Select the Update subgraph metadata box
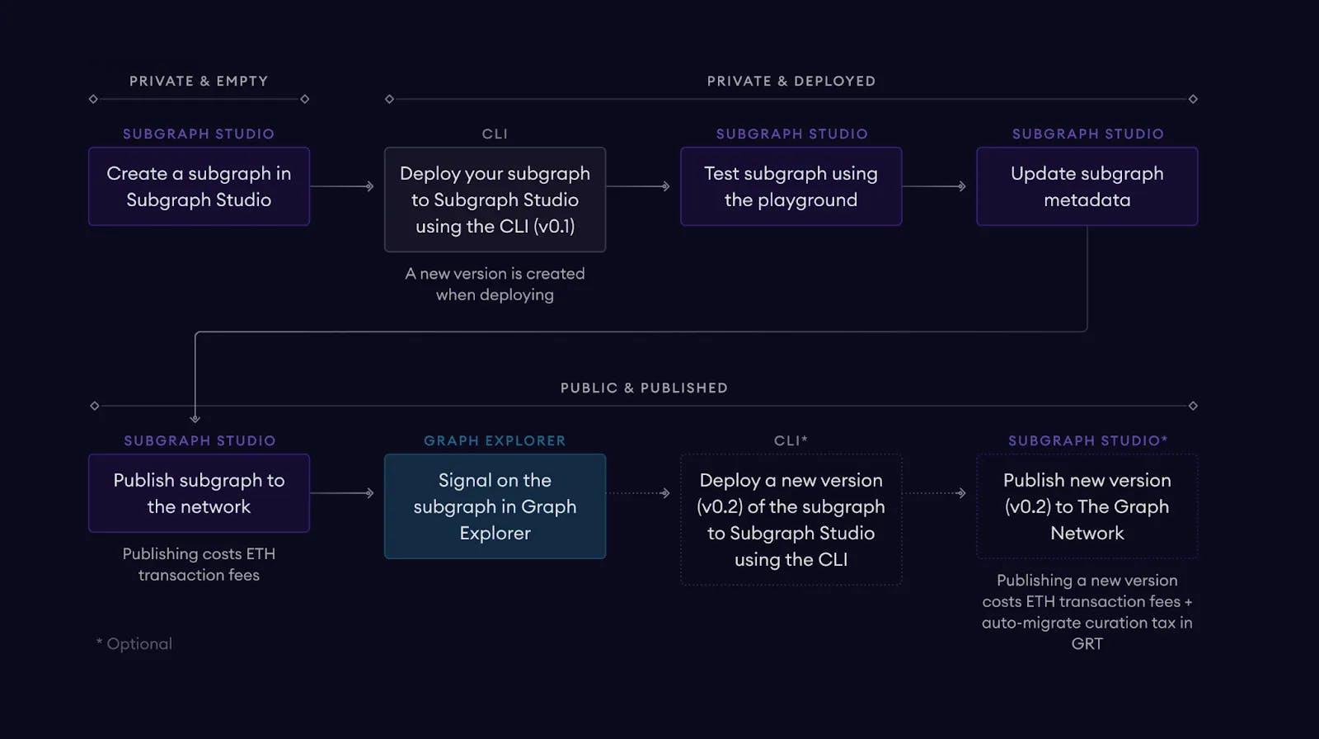 click(x=1087, y=186)
